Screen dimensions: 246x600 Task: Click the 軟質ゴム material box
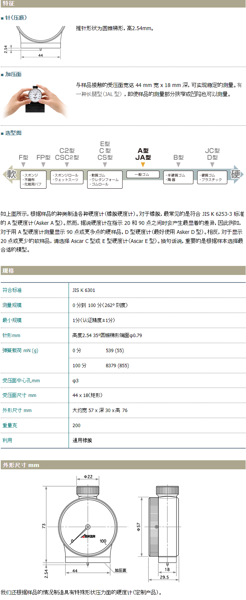[105, 180]
